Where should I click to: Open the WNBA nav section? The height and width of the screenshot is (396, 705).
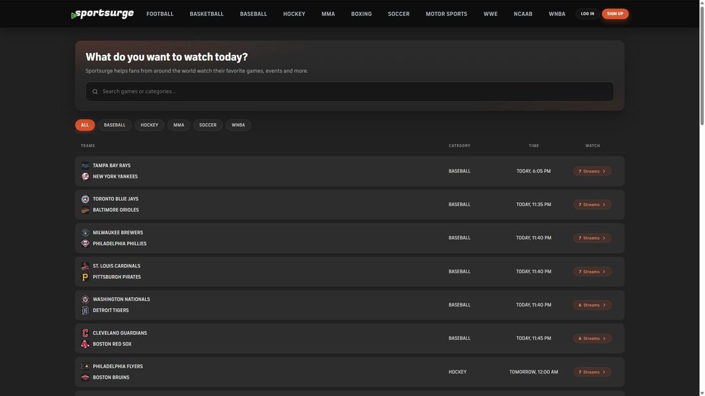point(556,14)
